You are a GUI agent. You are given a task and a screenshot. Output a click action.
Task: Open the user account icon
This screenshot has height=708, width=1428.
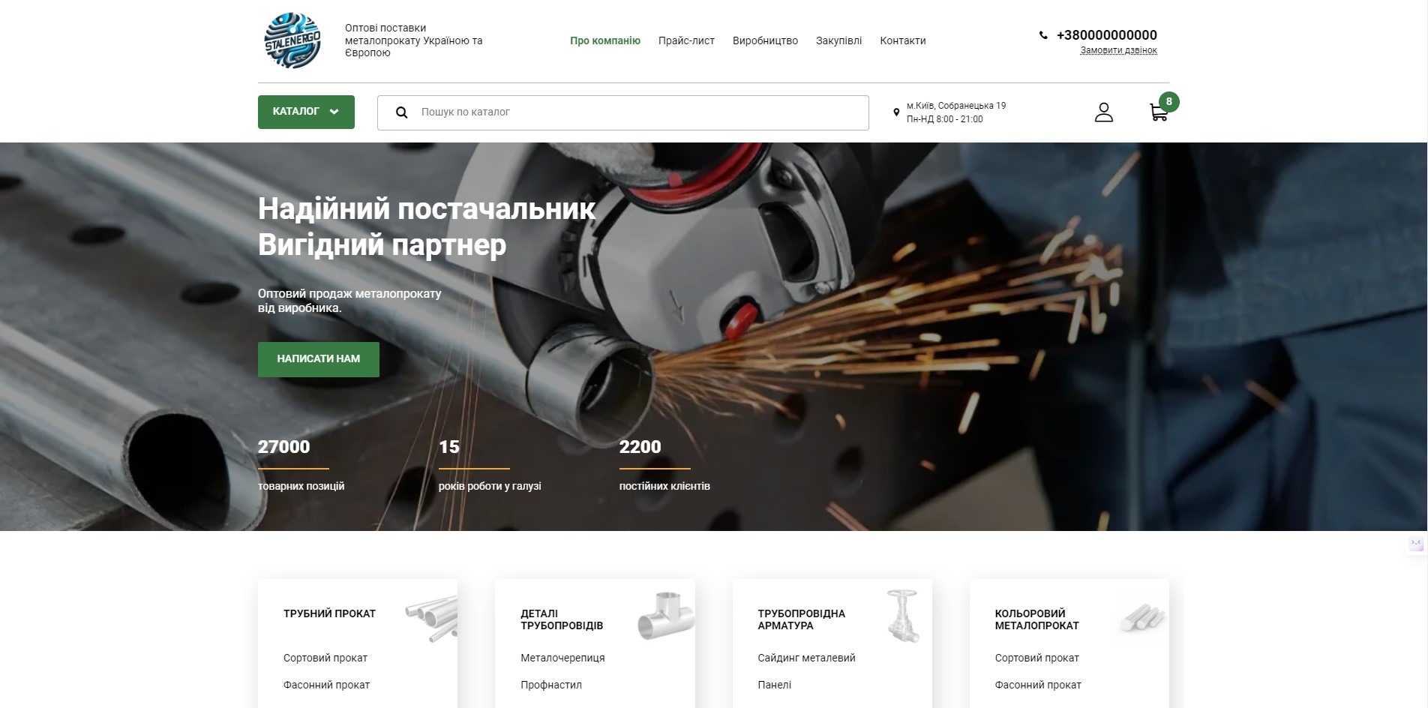[x=1103, y=112]
